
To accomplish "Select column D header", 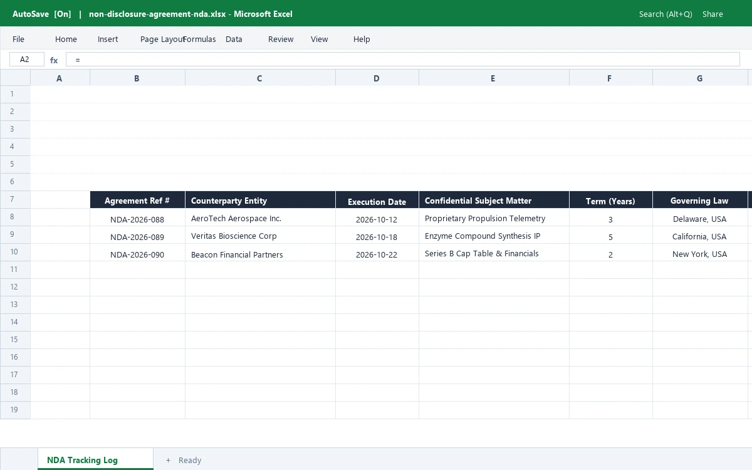I will pyautogui.click(x=377, y=78).
